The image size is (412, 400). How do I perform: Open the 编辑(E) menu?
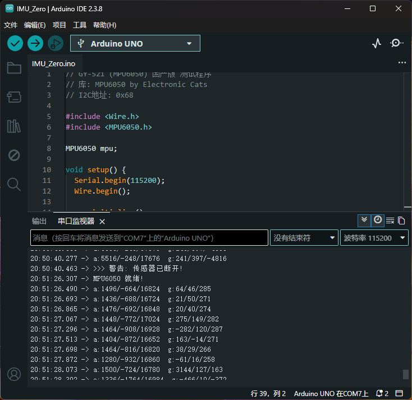point(35,25)
